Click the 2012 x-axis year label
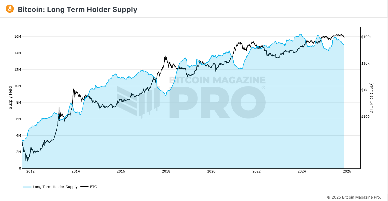 [30, 171]
